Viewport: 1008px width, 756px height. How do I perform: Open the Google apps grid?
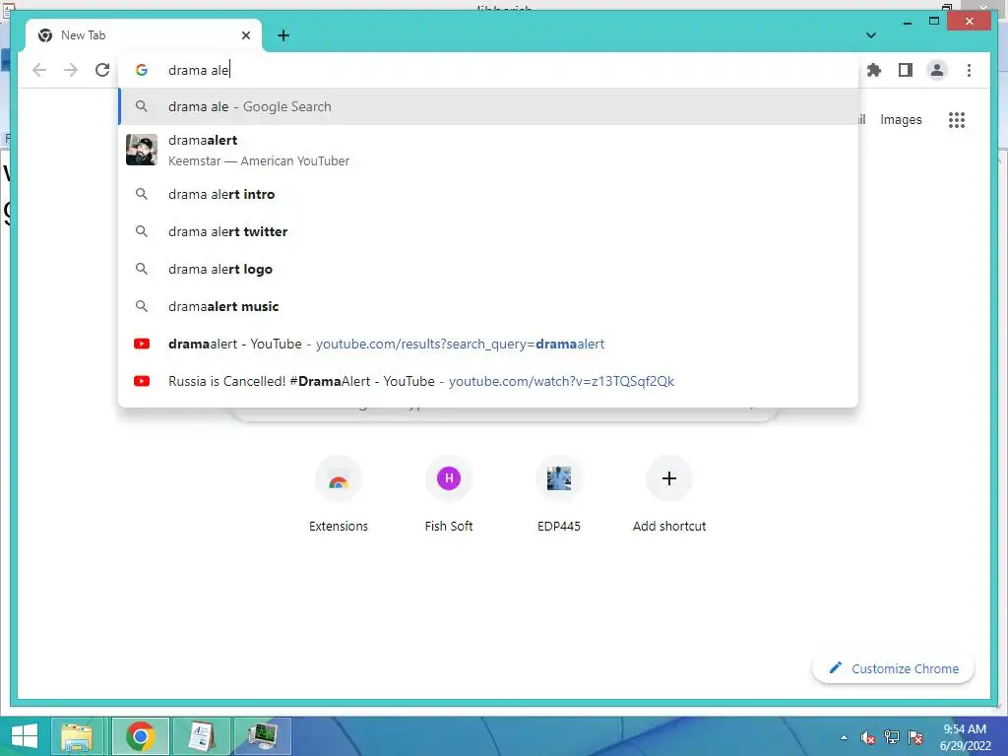957,119
